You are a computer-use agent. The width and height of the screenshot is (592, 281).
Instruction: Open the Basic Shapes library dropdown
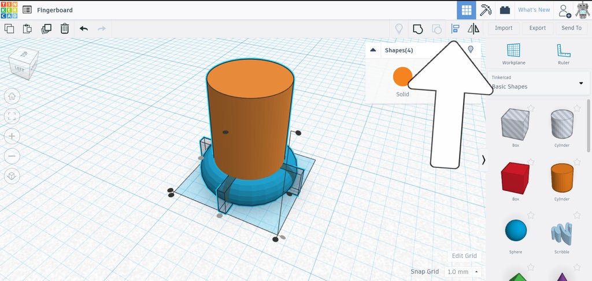(x=538, y=83)
